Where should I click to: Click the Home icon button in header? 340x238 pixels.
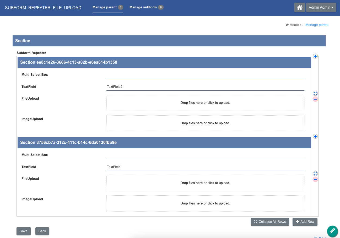pyautogui.click(x=299, y=7)
